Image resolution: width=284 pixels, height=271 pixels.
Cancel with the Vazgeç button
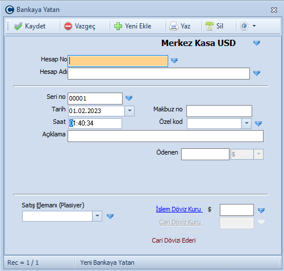pos(80,26)
